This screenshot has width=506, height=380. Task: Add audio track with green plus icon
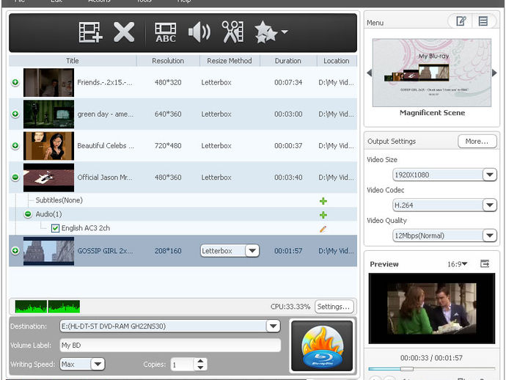[x=323, y=215]
